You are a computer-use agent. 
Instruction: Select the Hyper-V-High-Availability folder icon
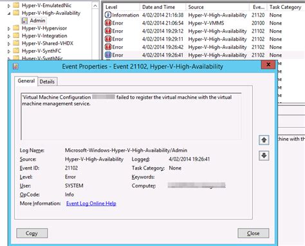pos(16,13)
